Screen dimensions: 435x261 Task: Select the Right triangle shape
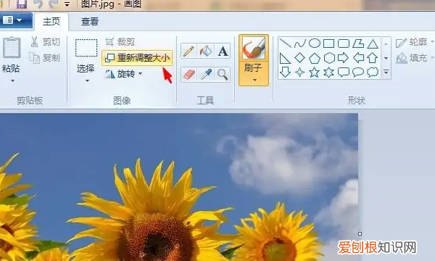click(285, 58)
